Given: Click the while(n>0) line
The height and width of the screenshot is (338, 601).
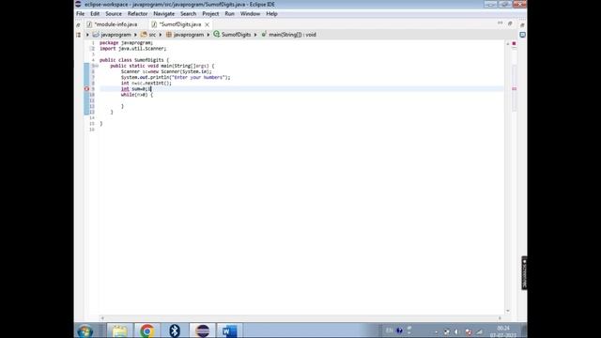Looking at the screenshot, I should coord(137,95).
